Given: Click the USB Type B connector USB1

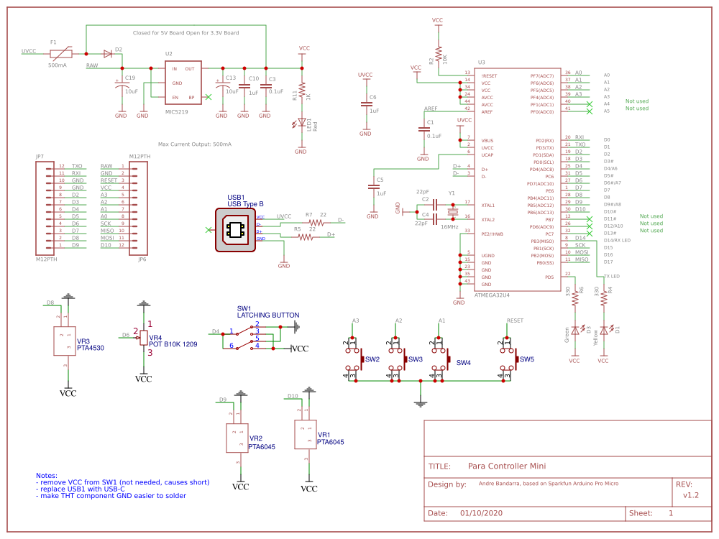Looking at the screenshot, I should point(236,229).
